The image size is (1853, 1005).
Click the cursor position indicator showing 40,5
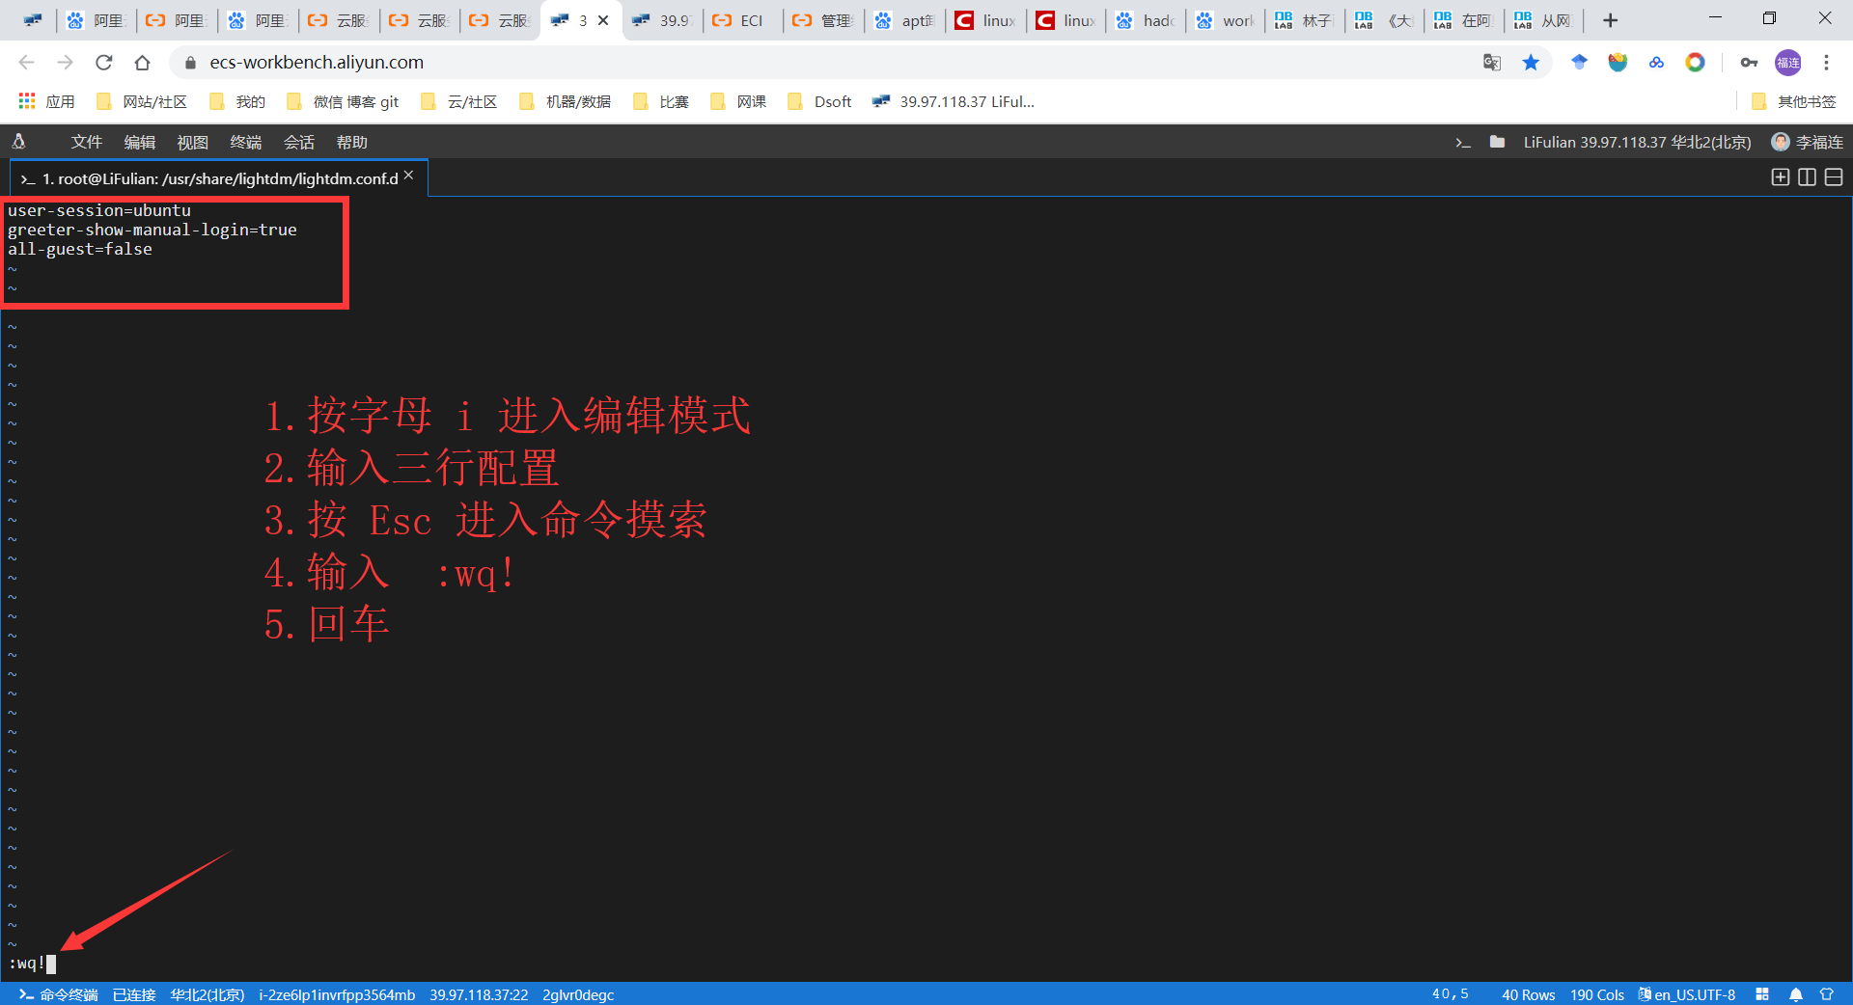coord(1450,994)
